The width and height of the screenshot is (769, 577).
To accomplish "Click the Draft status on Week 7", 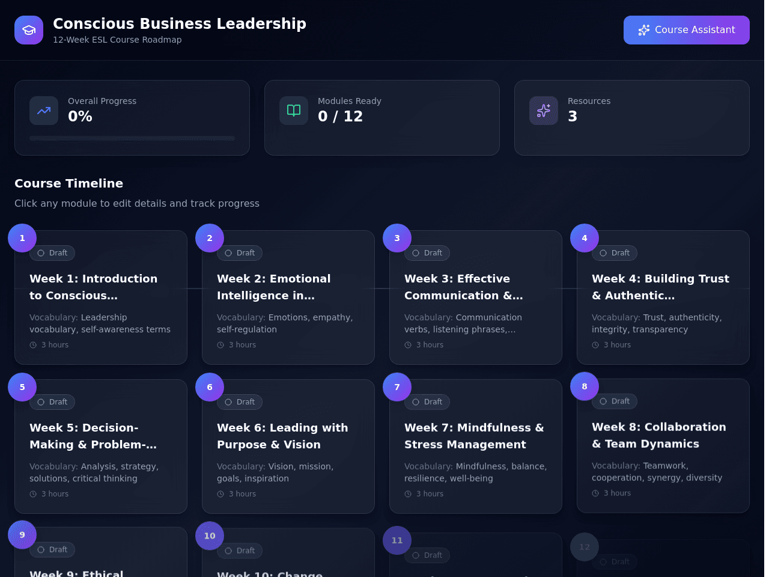I will pyautogui.click(x=427, y=402).
